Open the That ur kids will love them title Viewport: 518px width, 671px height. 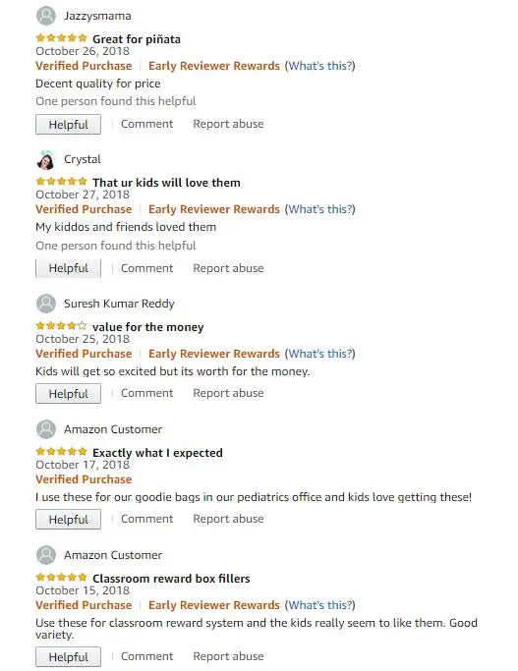click(x=166, y=183)
